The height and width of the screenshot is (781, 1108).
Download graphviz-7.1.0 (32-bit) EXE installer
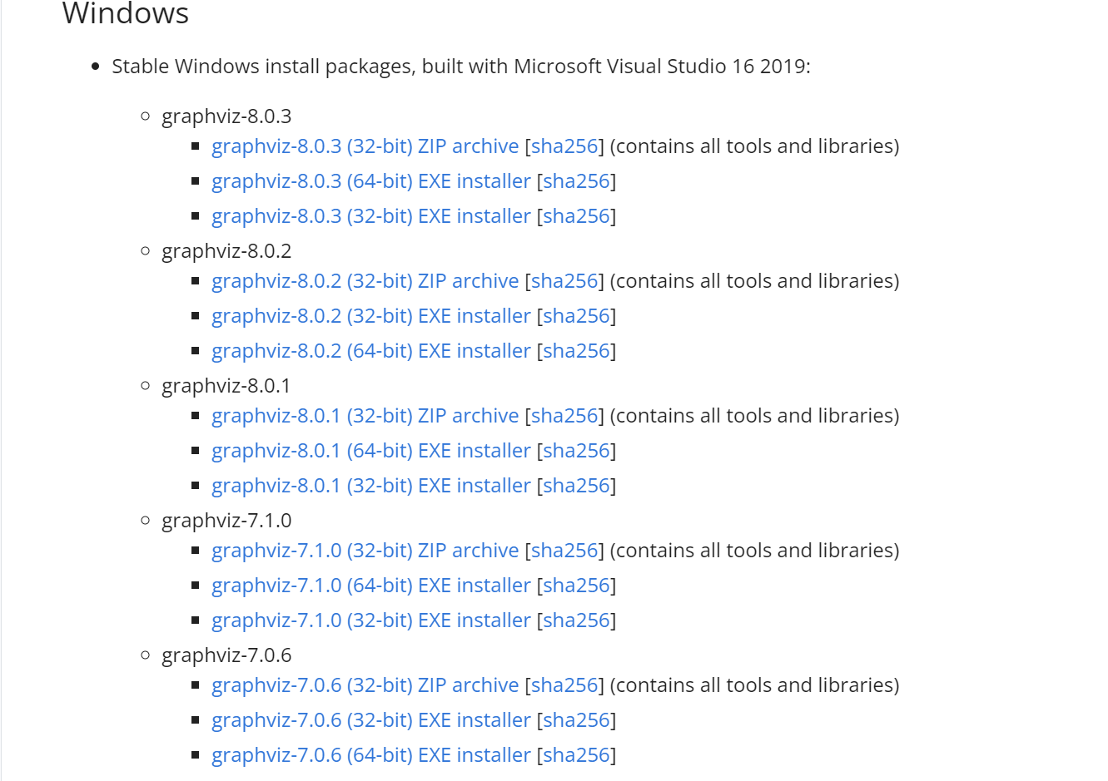coord(371,620)
